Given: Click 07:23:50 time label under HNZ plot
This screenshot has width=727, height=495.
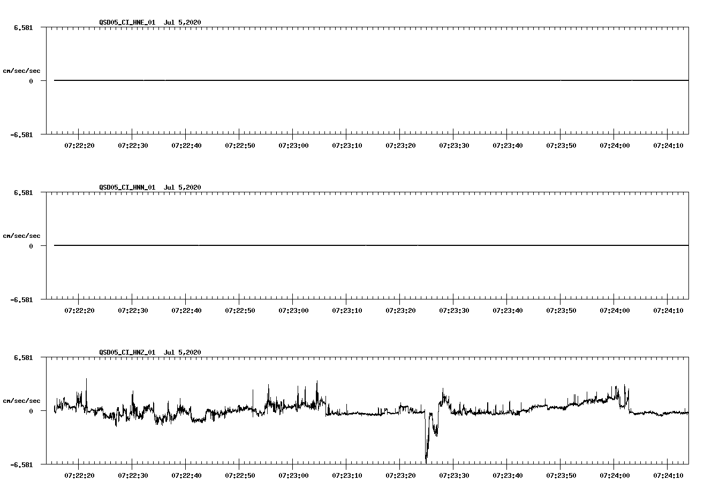Looking at the screenshot, I should click(561, 475).
